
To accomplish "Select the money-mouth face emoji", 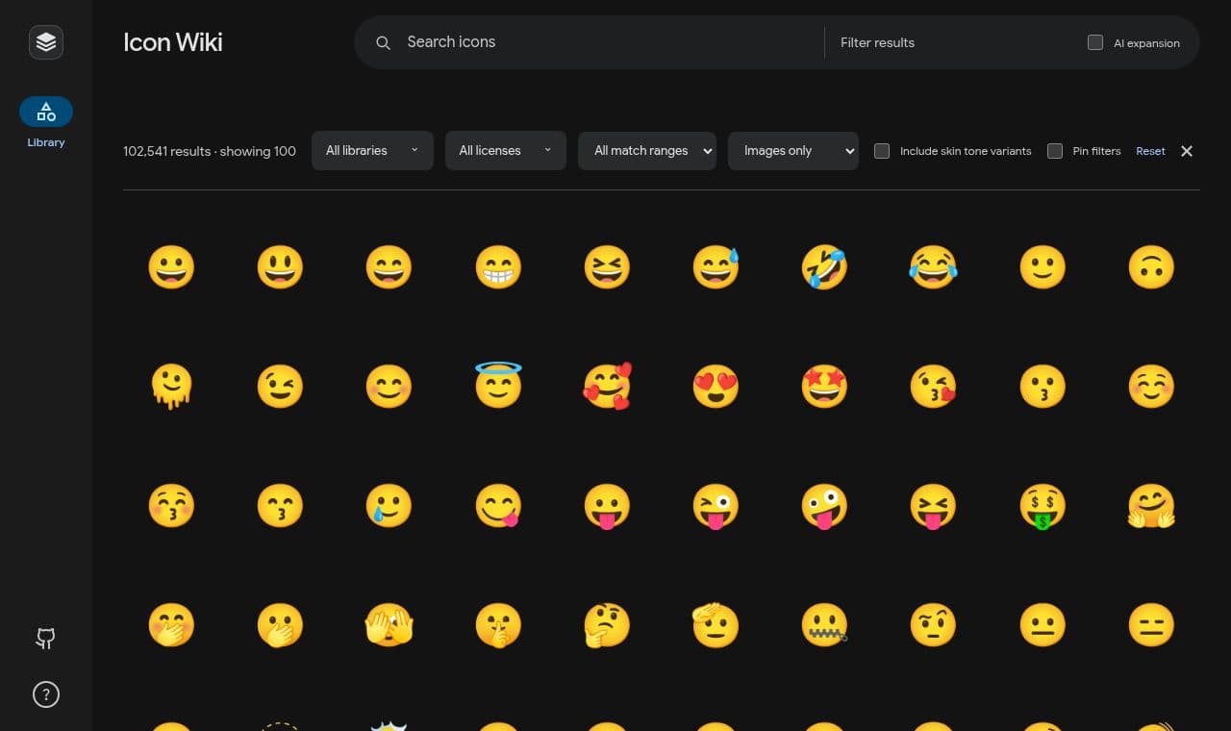I will tap(1043, 506).
